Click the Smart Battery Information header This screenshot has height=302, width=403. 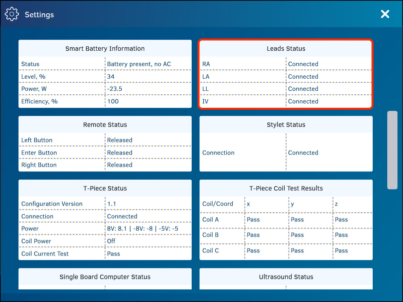tap(105, 48)
